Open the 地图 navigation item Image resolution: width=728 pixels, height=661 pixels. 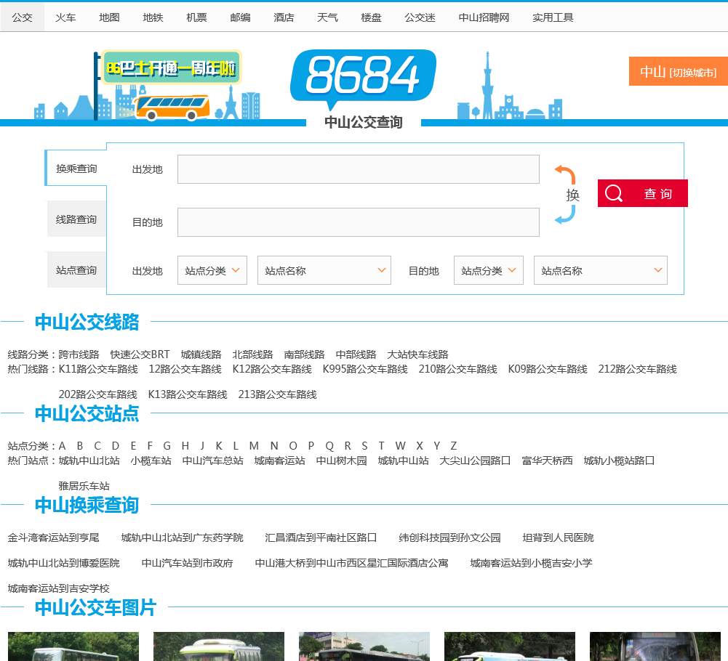[x=109, y=17]
